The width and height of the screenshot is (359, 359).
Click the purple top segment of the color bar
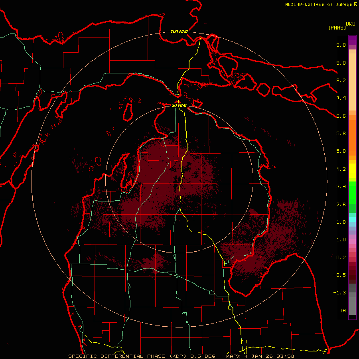352,40
